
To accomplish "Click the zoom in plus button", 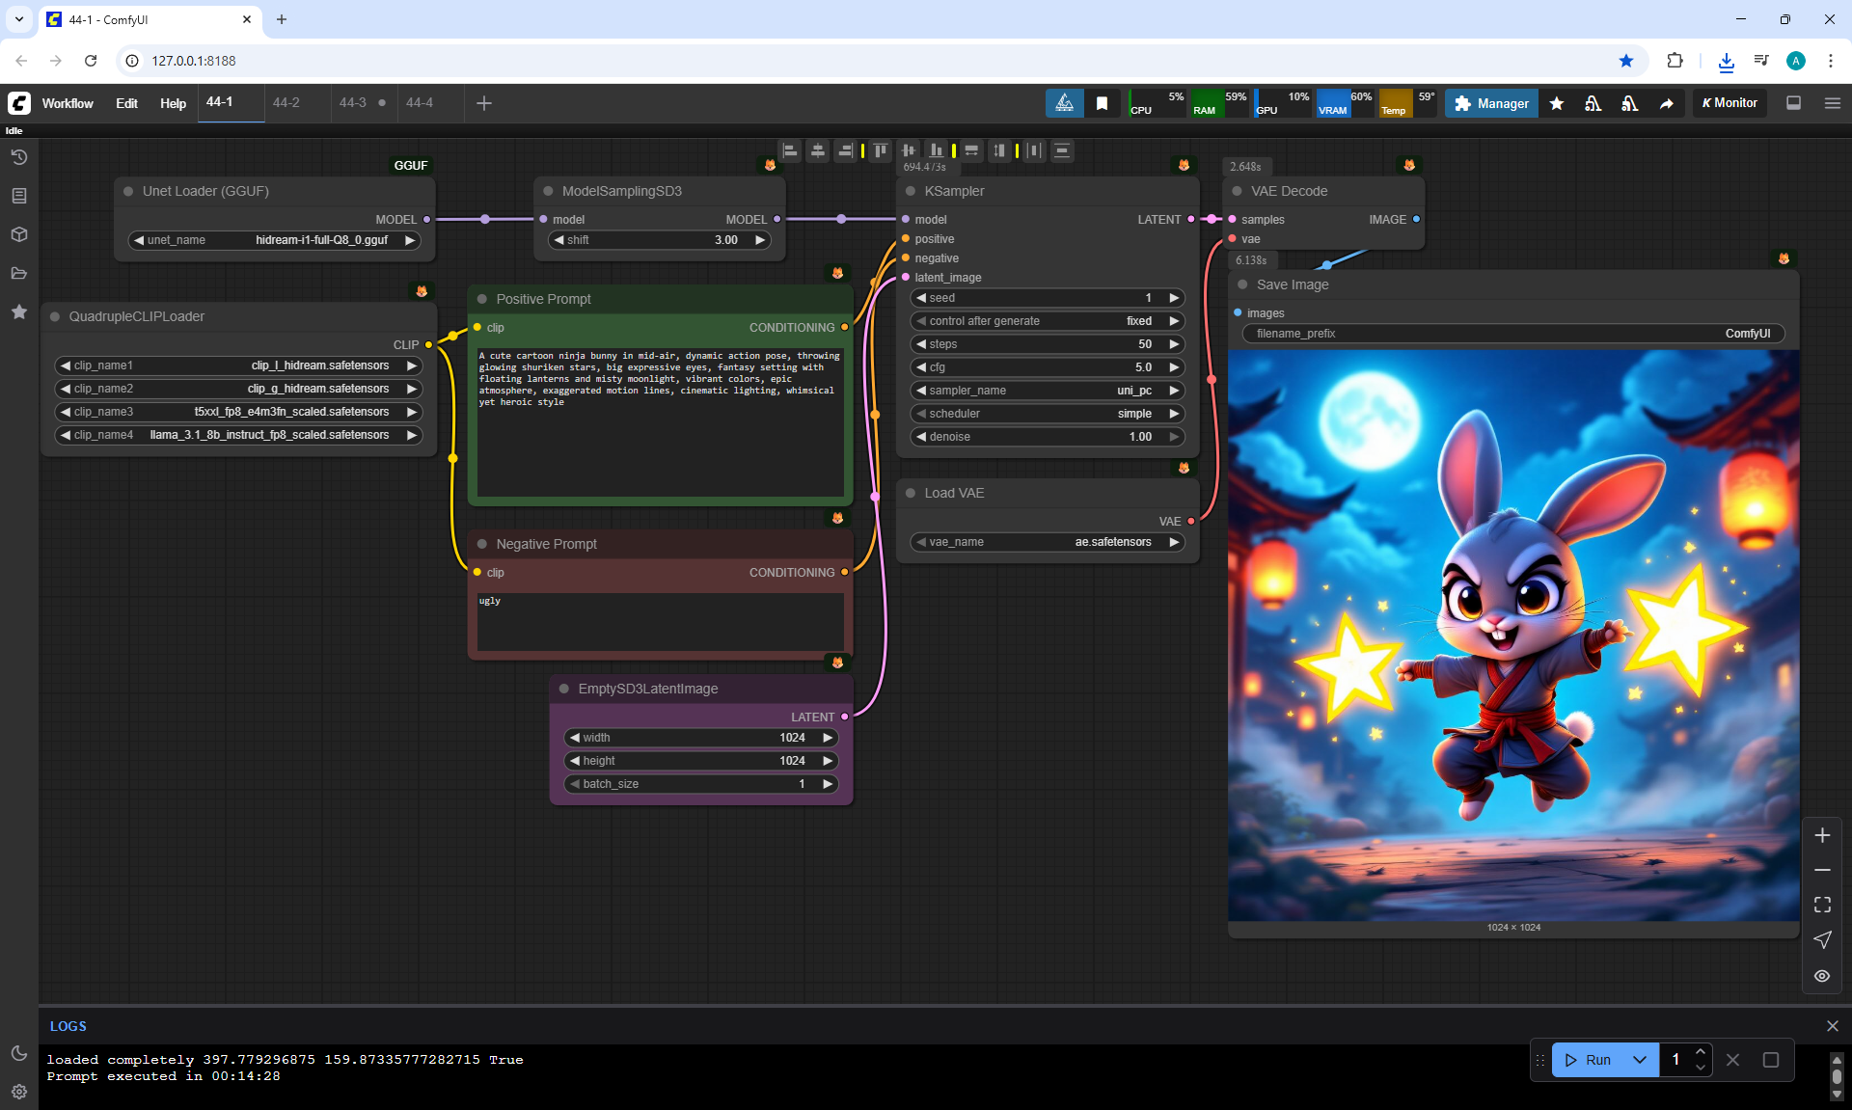I will point(1821,835).
